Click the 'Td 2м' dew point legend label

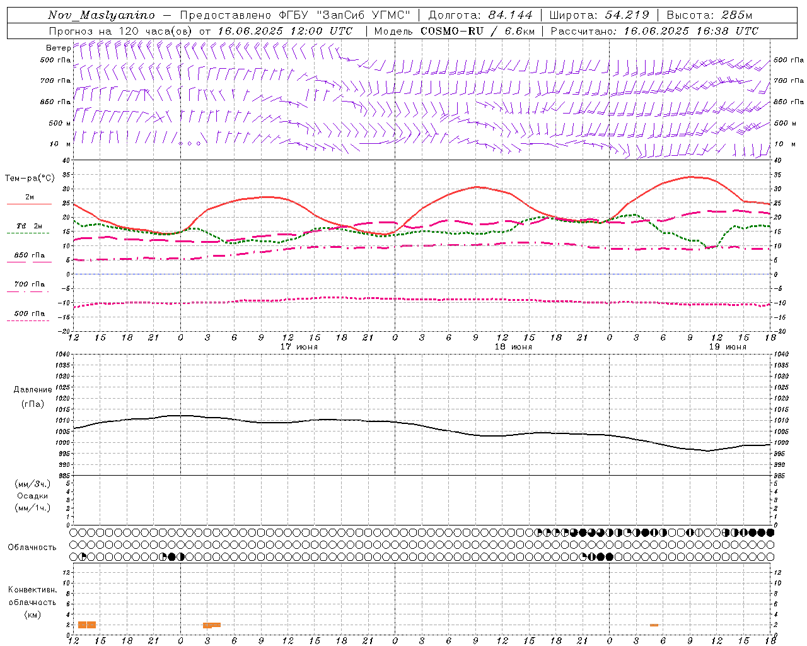point(30,226)
